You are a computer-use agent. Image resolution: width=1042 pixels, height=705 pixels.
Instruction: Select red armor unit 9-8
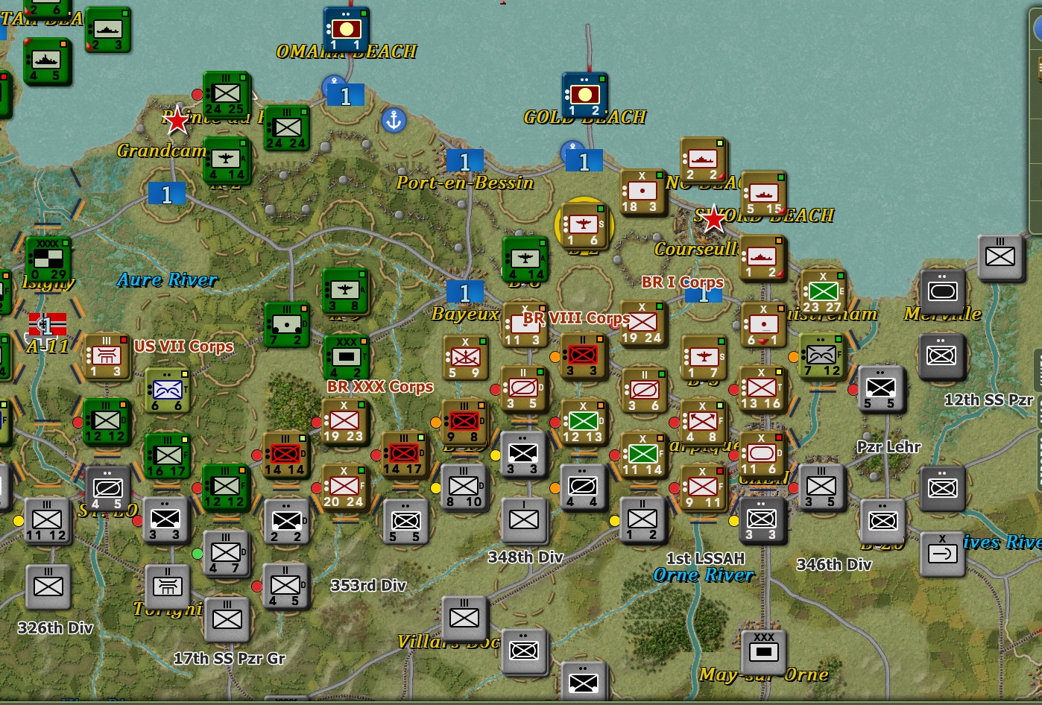464,422
